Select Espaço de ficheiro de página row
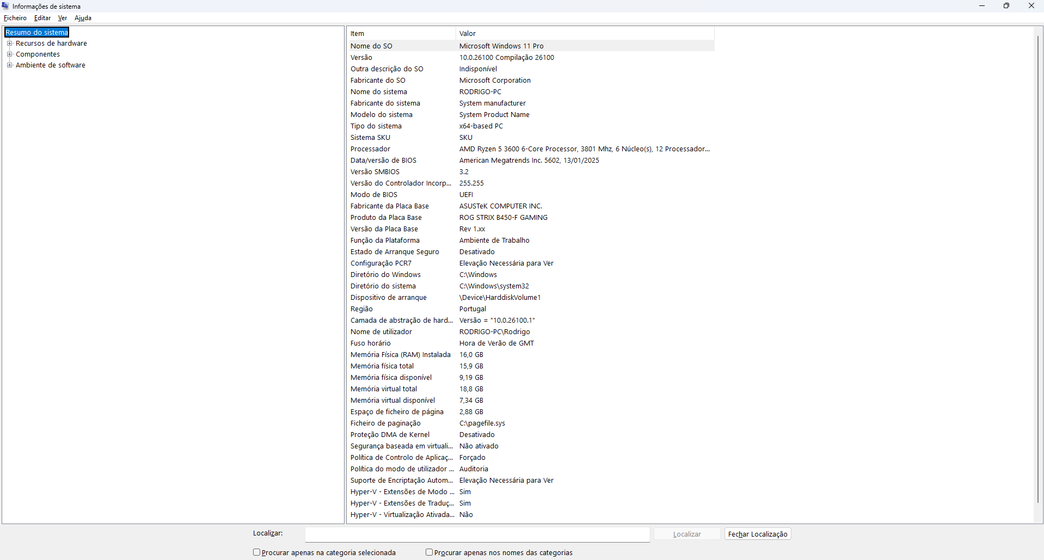Viewport: 1044px width, 560px height. pyautogui.click(x=531, y=412)
